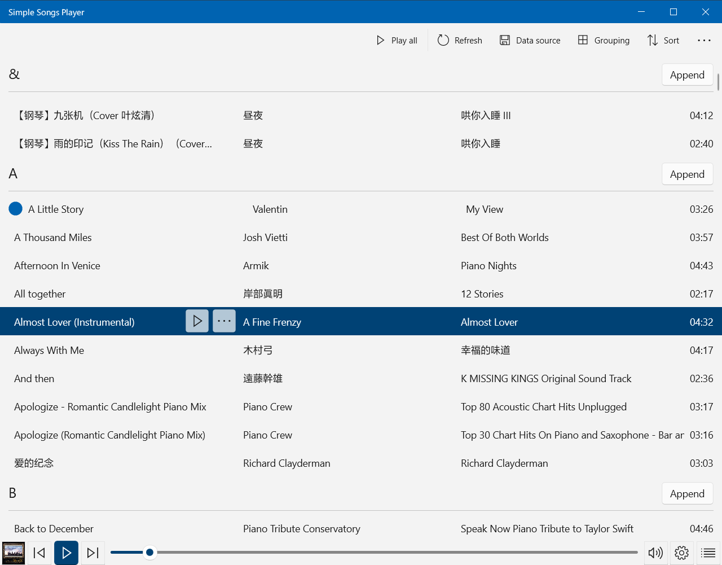Click the playback progress slider handle

[x=149, y=552]
